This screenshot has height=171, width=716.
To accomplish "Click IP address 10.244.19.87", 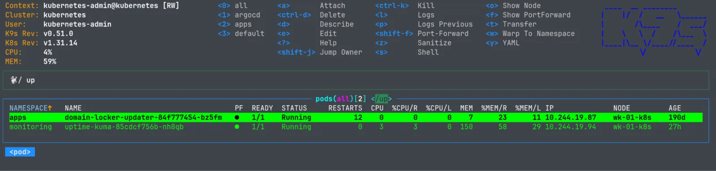I will pos(571,117).
